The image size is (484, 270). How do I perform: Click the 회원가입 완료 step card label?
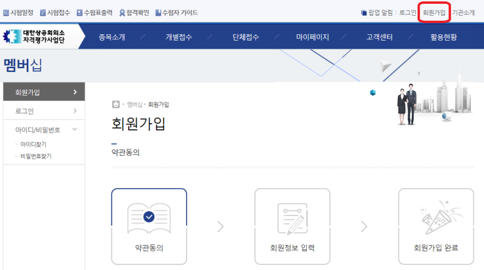coord(436,247)
